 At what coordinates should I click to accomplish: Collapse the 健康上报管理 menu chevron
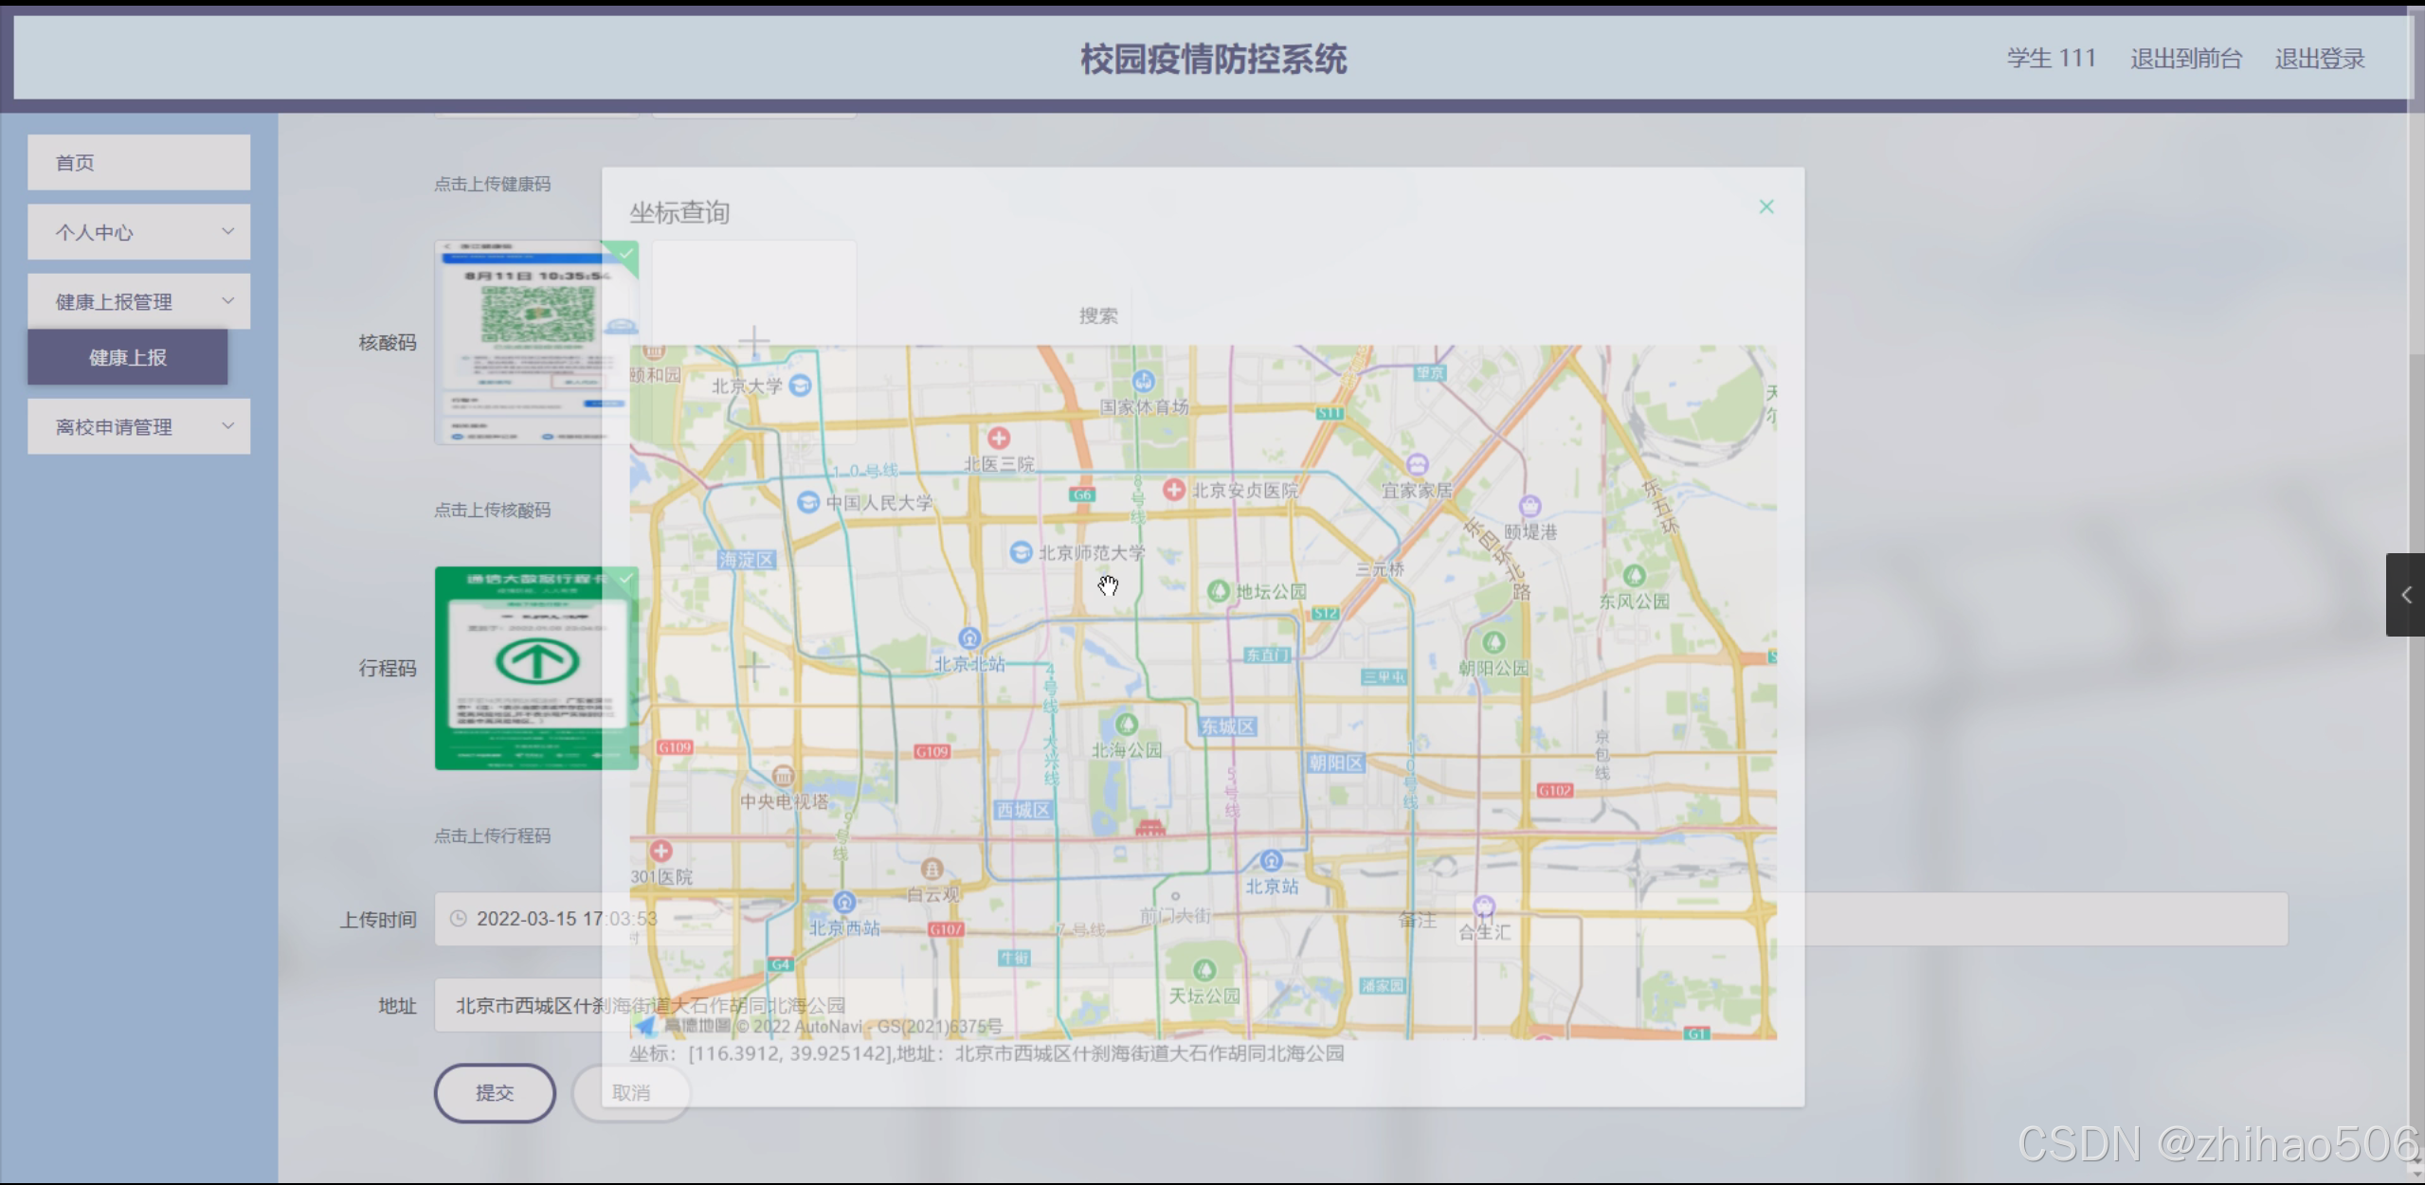pyautogui.click(x=227, y=301)
